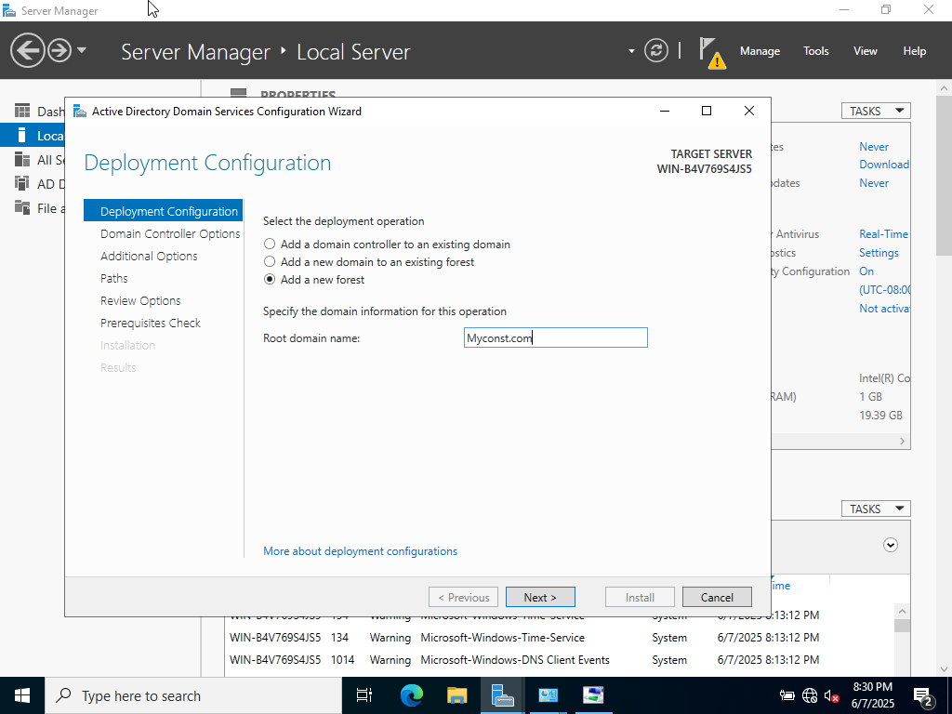Open the PROPERTIES TASKS dropdown
Image resolution: width=952 pixels, height=714 pixels.
[875, 110]
